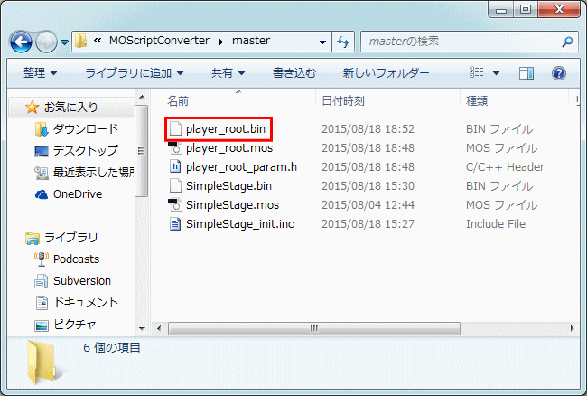Open the address bar history dropdown

coord(322,42)
